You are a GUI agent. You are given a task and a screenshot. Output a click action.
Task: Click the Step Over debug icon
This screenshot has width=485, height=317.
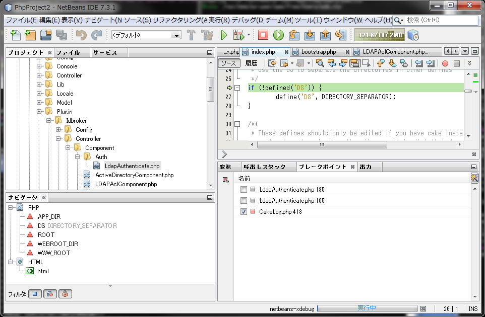(x=294, y=35)
